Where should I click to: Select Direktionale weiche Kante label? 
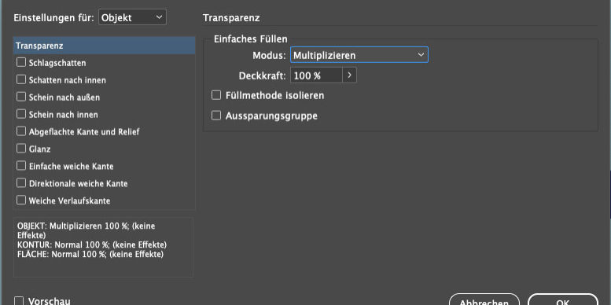point(79,183)
